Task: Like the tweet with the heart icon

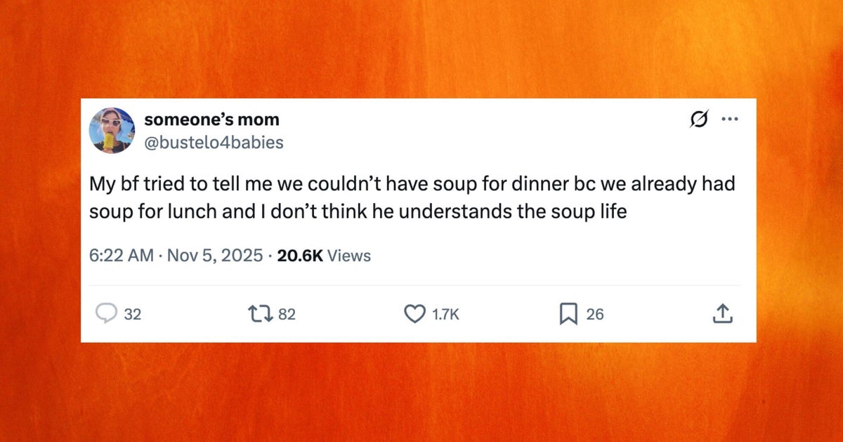Action: [414, 315]
